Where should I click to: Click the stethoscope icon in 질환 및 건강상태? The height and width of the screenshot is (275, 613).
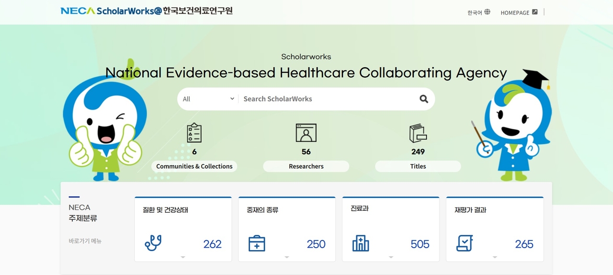[x=153, y=243]
